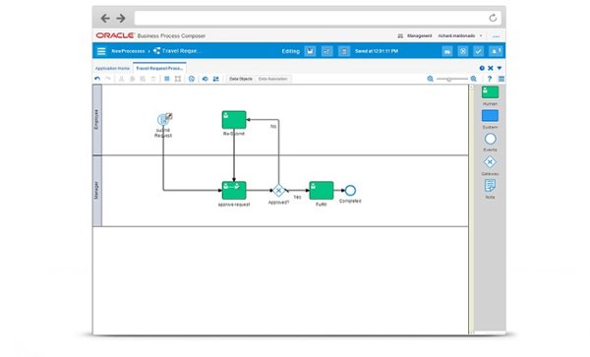
Task: Zoom in with the magnifier plus icon
Action: tap(473, 79)
